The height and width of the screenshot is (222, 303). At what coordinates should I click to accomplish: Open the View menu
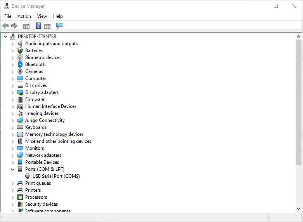pos(42,16)
